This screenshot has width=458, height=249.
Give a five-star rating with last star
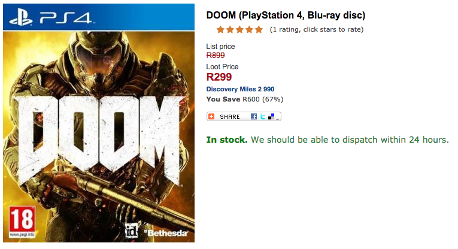pos(259,29)
